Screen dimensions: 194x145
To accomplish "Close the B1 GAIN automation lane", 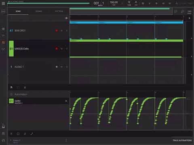I will click(66, 101).
